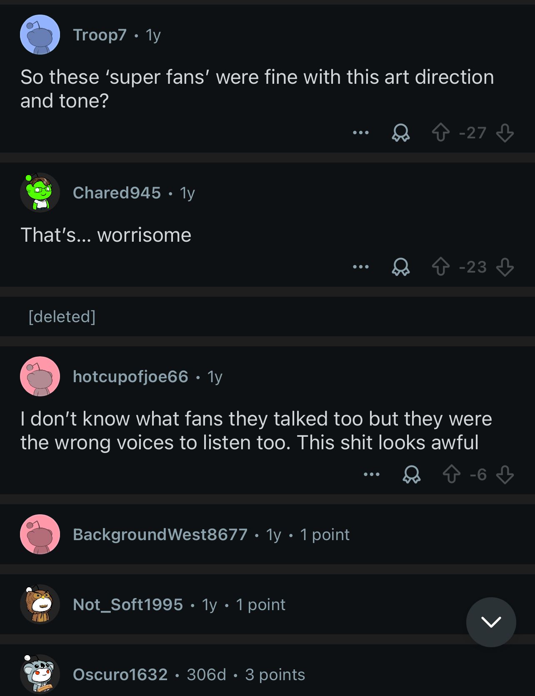Upvote Troop7's comment about super fans
This screenshot has width=535, height=696.
click(441, 133)
